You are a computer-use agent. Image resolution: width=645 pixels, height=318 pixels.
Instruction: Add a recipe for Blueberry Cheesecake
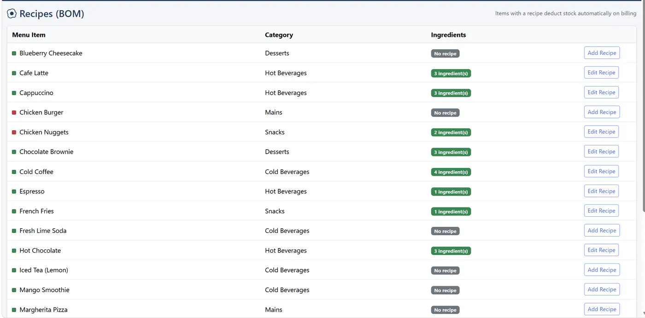pyautogui.click(x=602, y=53)
